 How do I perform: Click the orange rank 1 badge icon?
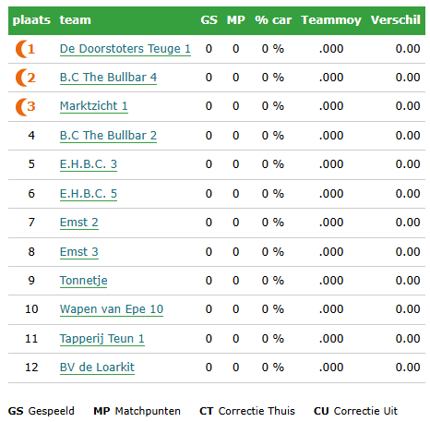click(x=25, y=49)
